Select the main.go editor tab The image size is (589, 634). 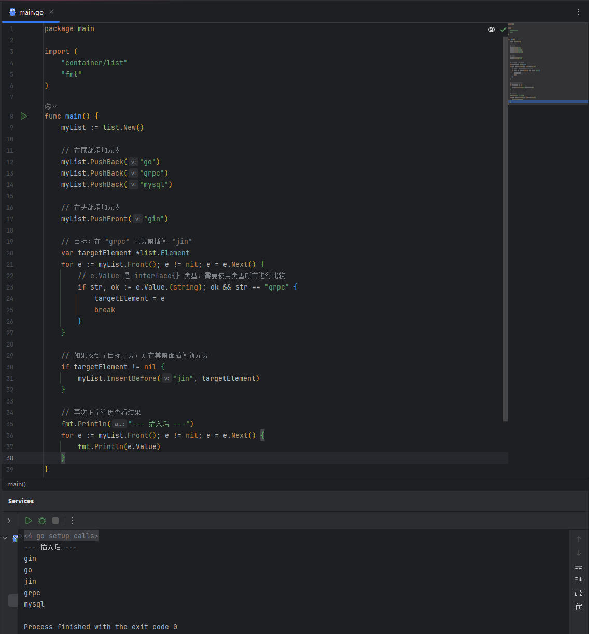click(31, 12)
